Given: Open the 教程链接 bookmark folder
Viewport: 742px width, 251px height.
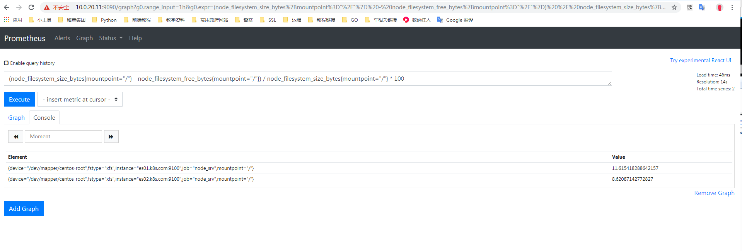Looking at the screenshot, I should tap(322, 20).
